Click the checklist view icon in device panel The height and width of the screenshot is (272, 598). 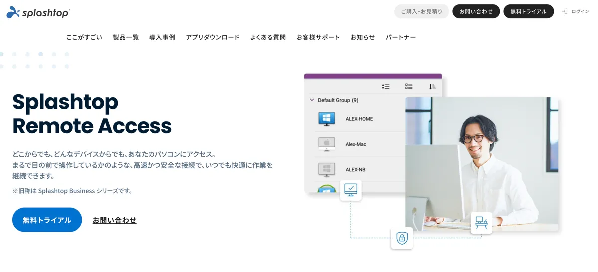(x=409, y=86)
